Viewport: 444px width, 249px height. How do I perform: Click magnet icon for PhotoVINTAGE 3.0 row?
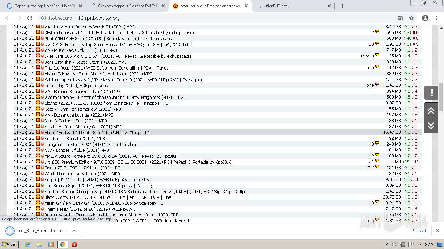(42, 38)
